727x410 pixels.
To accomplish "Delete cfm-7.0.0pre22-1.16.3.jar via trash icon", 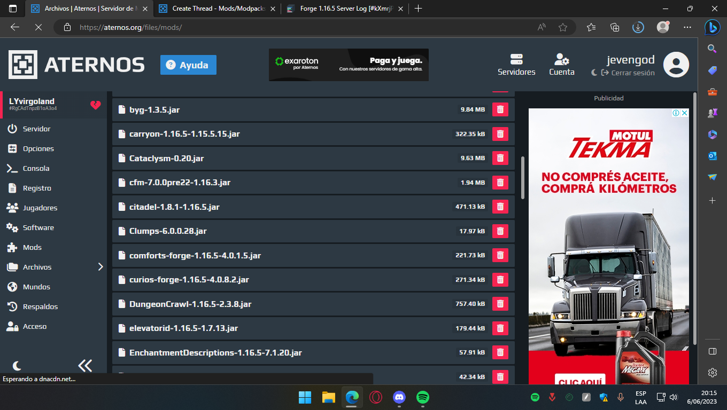I will click(x=500, y=183).
